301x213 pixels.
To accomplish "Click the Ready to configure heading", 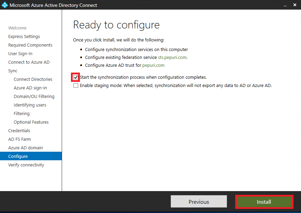I will click(116, 25).
